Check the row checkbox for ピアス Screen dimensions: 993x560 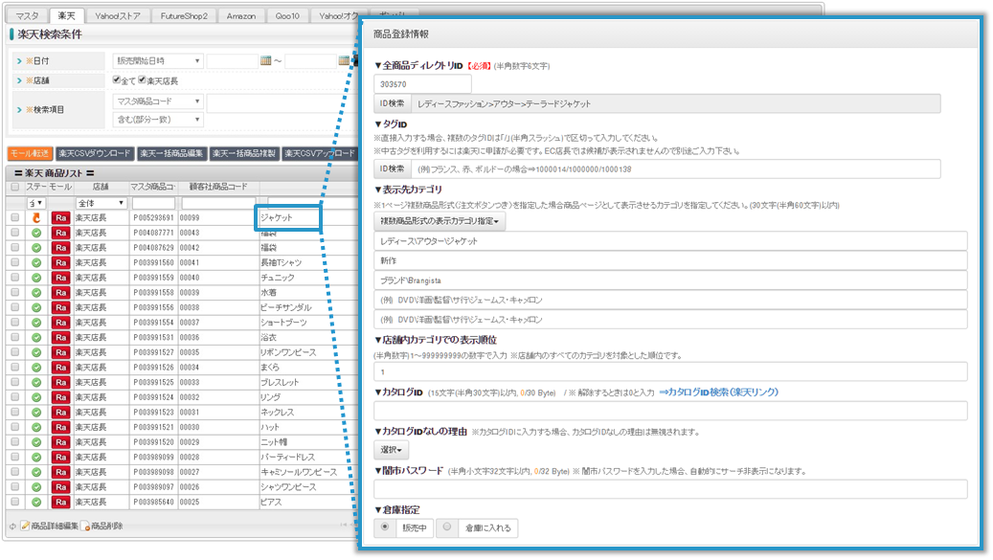coord(15,503)
